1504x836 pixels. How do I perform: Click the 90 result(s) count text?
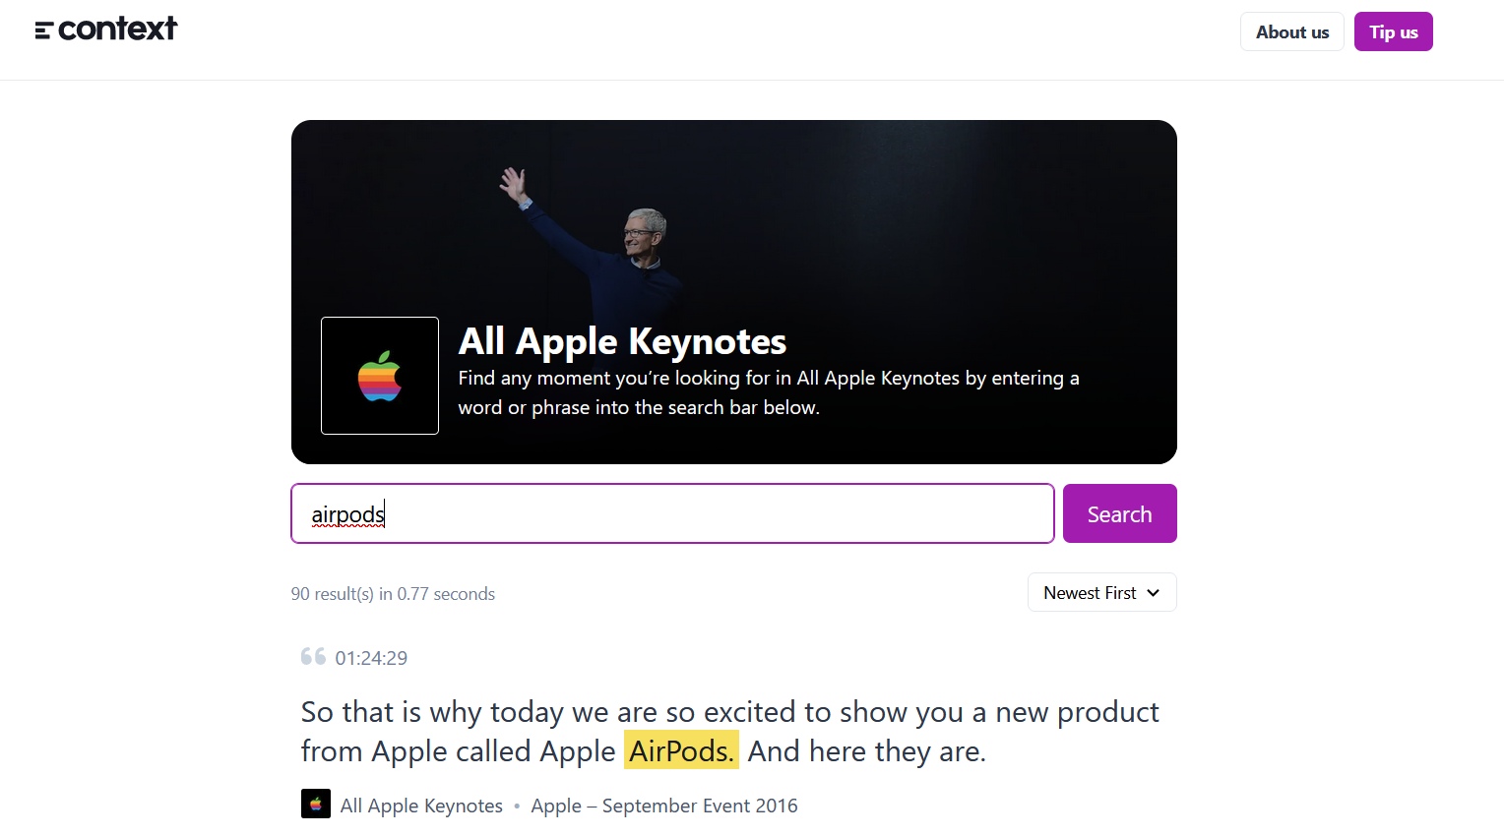(393, 594)
